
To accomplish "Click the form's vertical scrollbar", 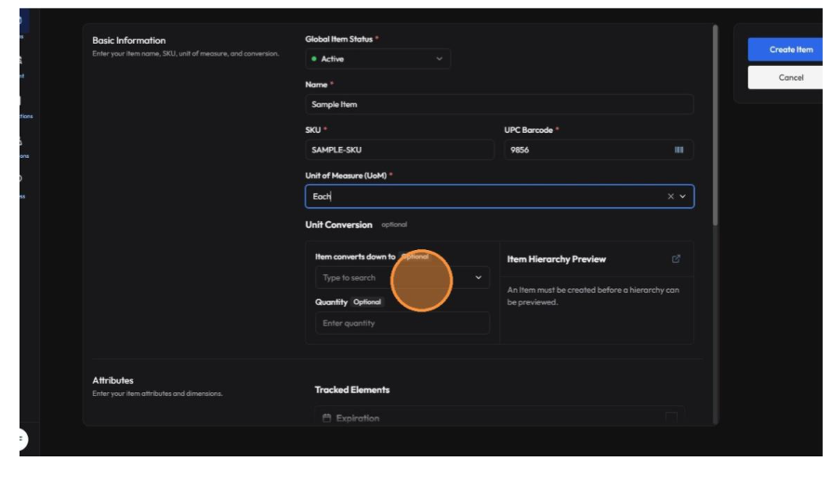I will click(x=715, y=125).
